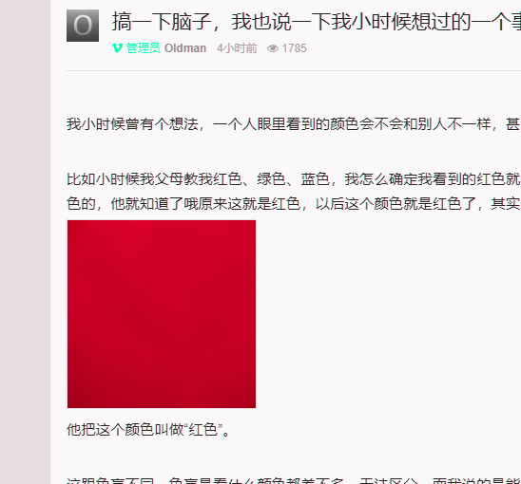Click the caption 他把这个颜色叫做"红色"
Screen dimensions: 521x484
tap(148, 430)
